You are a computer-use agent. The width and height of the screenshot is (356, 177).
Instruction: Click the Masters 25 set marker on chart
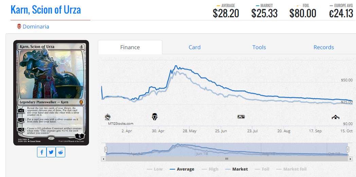pyautogui.click(x=108, y=117)
